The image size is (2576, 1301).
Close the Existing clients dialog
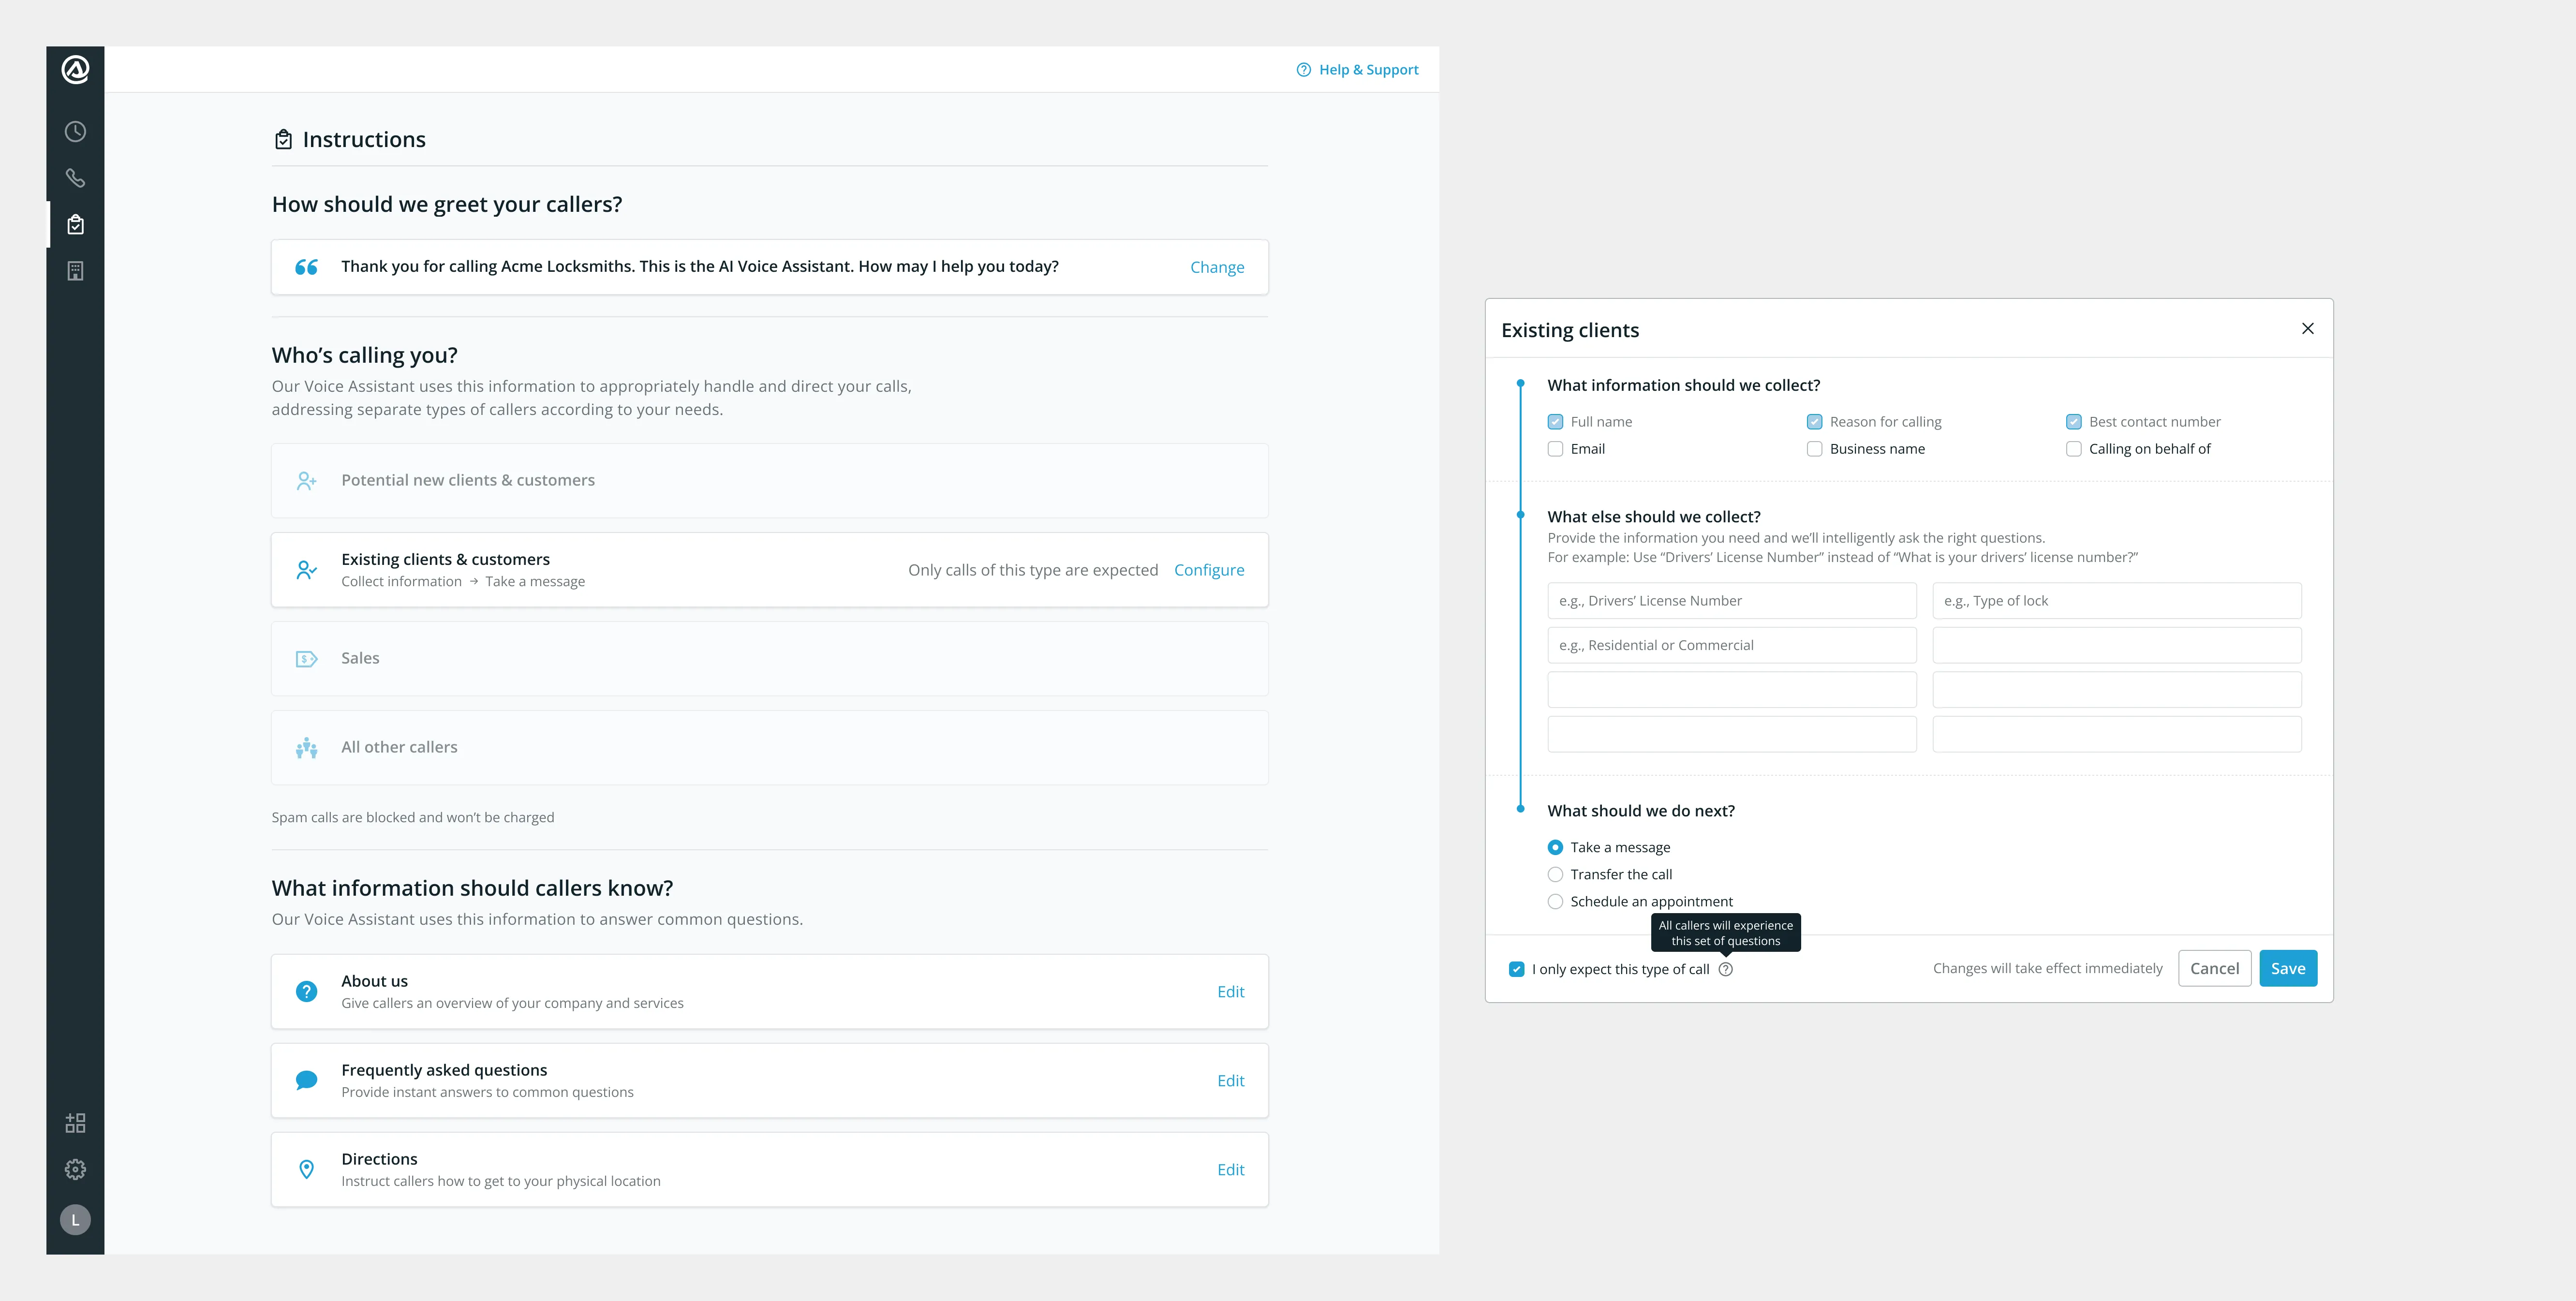(x=2308, y=328)
